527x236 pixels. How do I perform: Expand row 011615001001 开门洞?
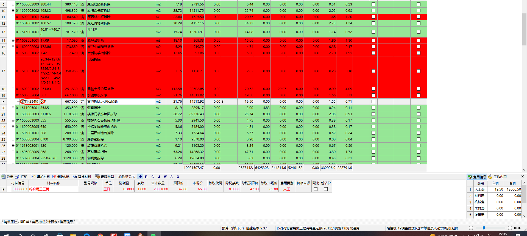tap(13, 32)
